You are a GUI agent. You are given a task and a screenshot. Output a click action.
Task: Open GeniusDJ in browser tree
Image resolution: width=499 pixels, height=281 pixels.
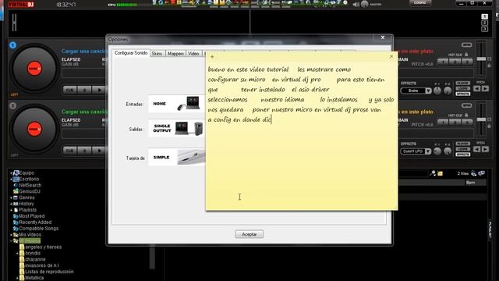coord(27,191)
